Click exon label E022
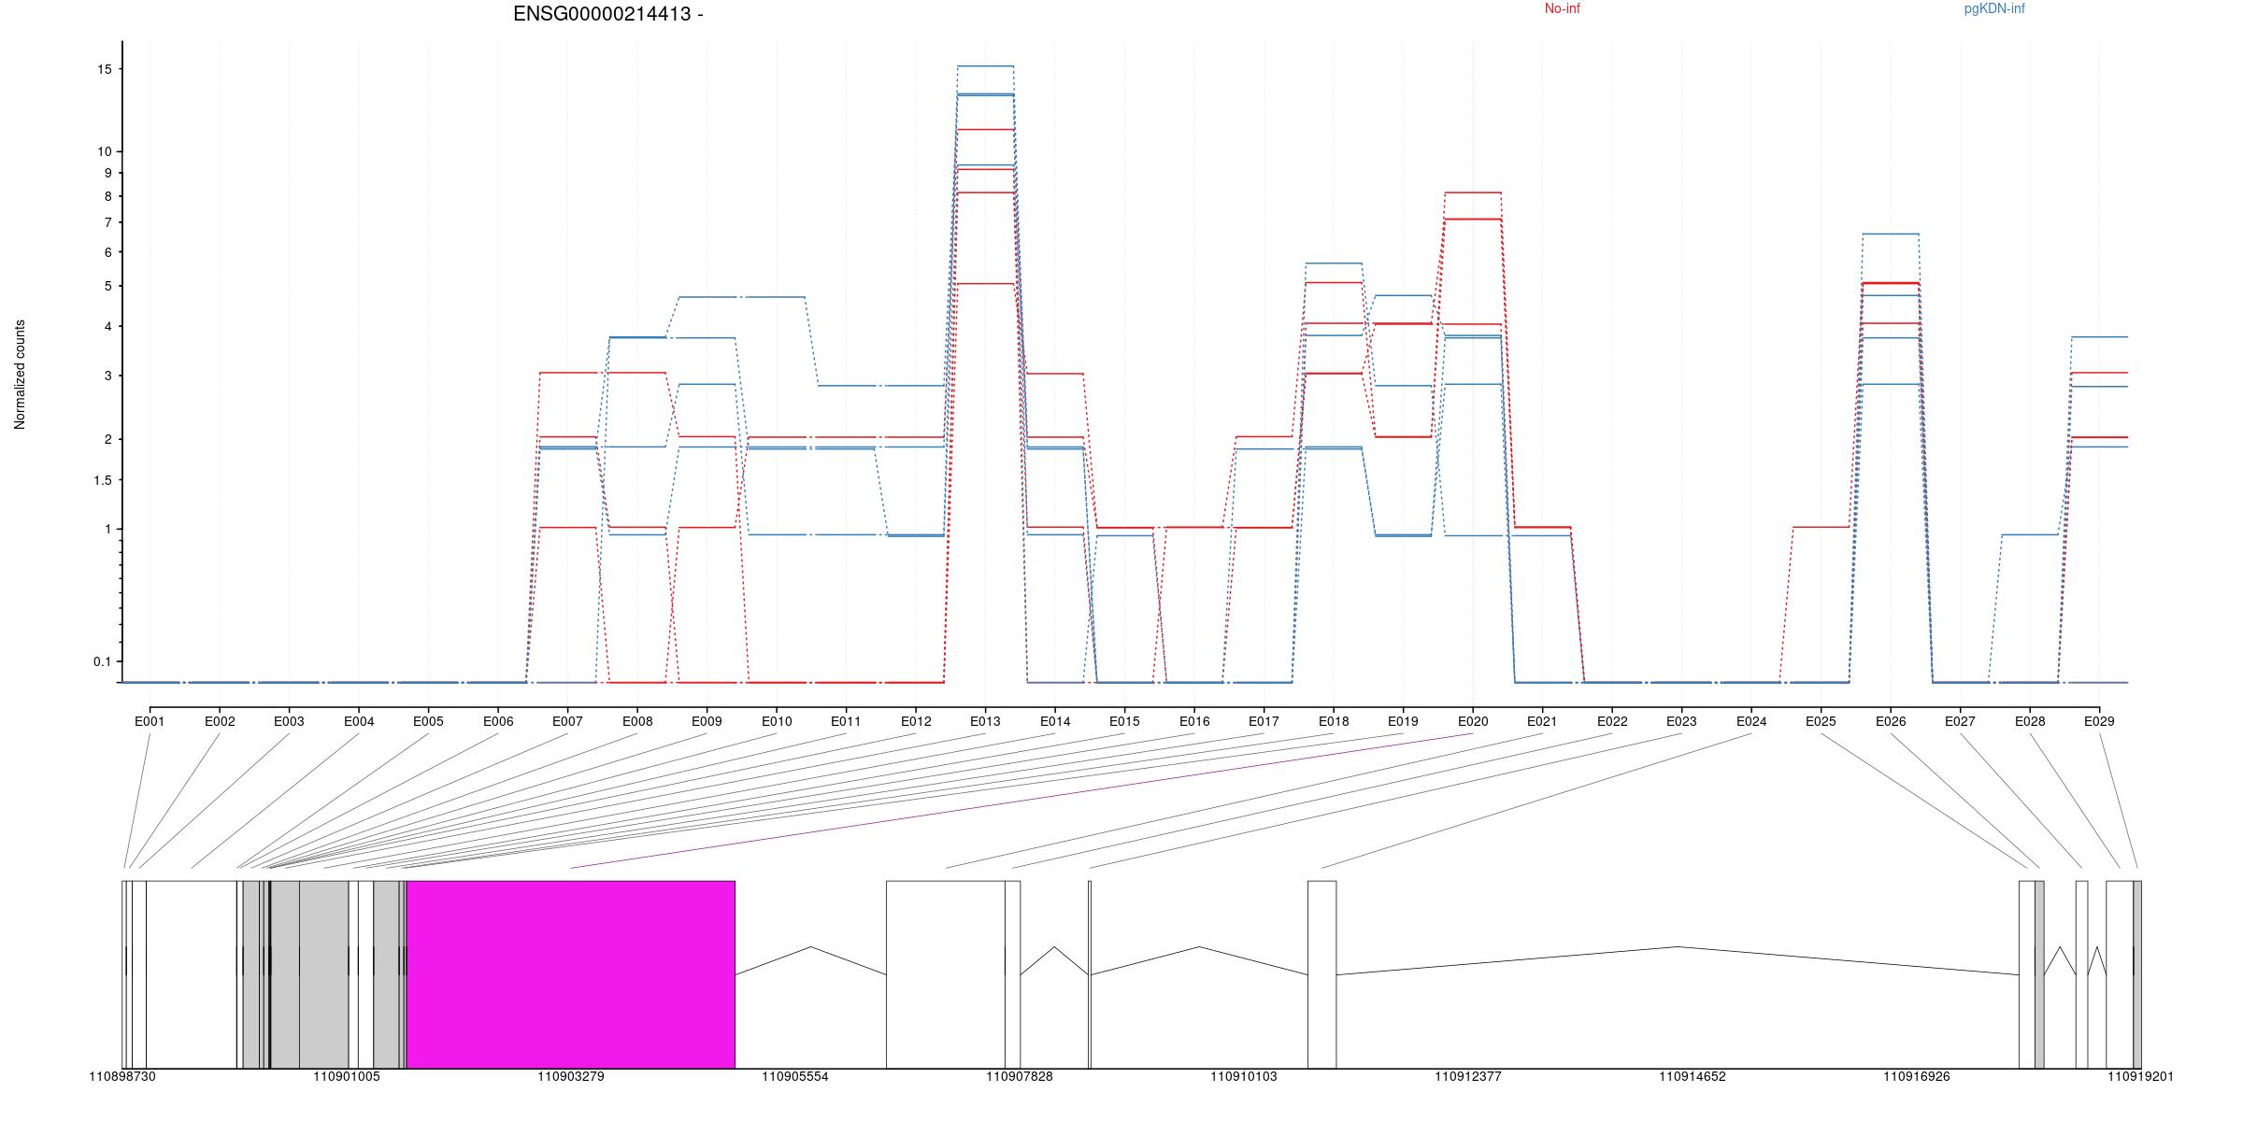Viewport: 2243px width, 1121px height. 1612,721
